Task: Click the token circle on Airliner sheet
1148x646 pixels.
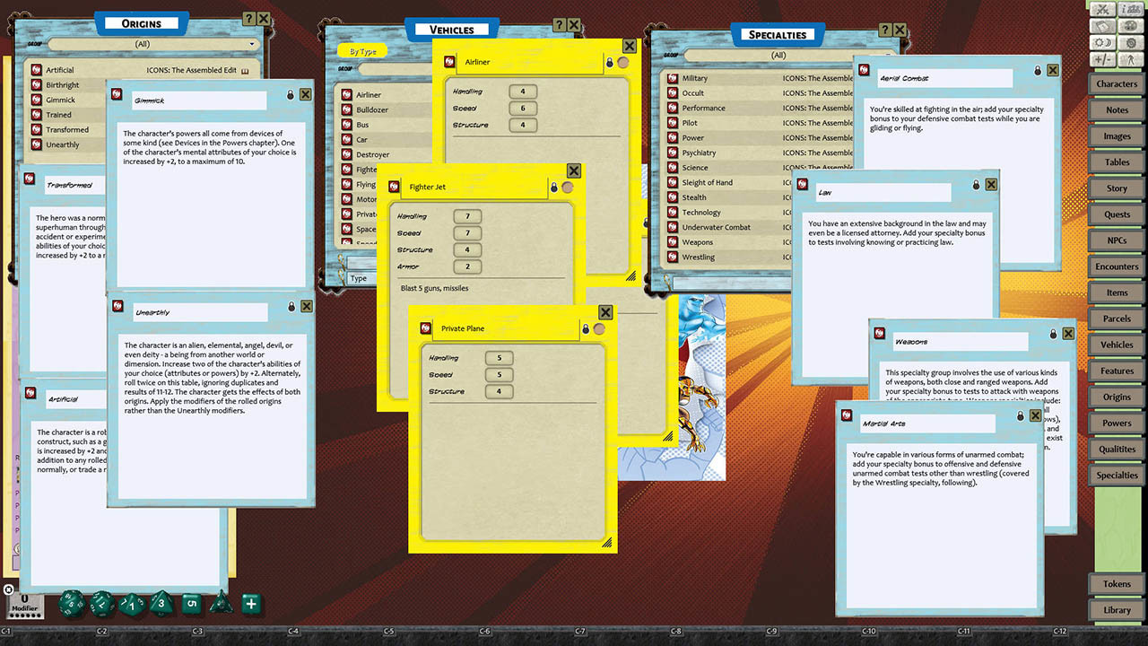Action: pyautogui.click(x=623, y=63)
